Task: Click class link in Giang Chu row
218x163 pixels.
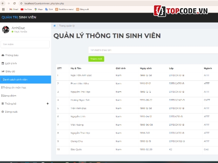Action: [177, 141]
